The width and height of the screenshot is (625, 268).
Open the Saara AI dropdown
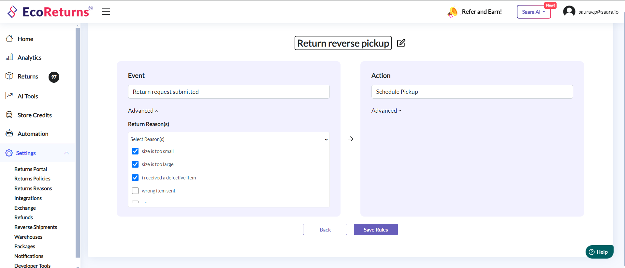point(533,12)
